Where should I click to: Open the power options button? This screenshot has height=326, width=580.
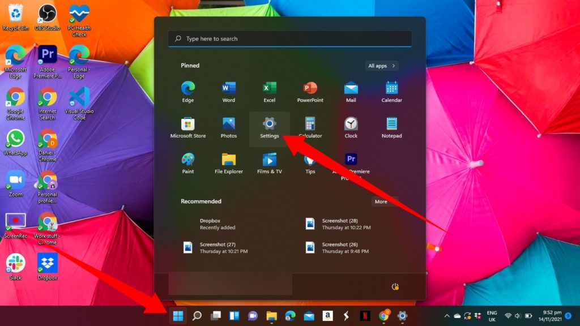click(x=395, y=287)
